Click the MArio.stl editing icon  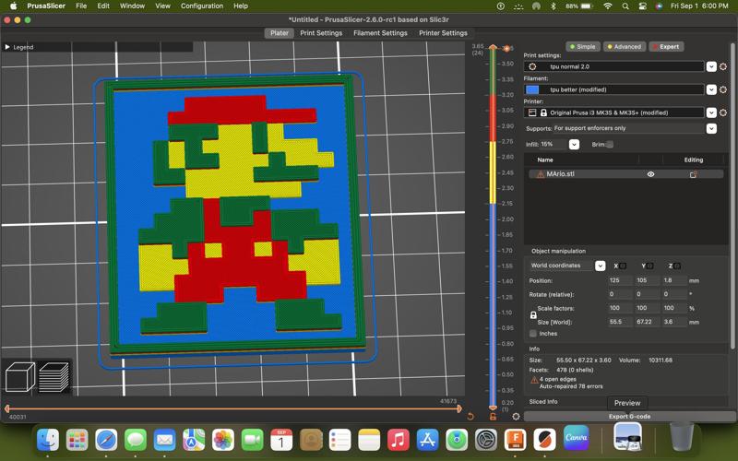point(693,174)
